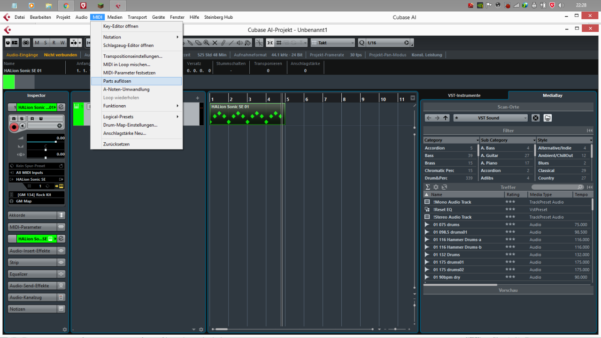Screen dimensions: 601x338
Task: Mute the HALion track in Inspector
Action: [x=14, y=118]
